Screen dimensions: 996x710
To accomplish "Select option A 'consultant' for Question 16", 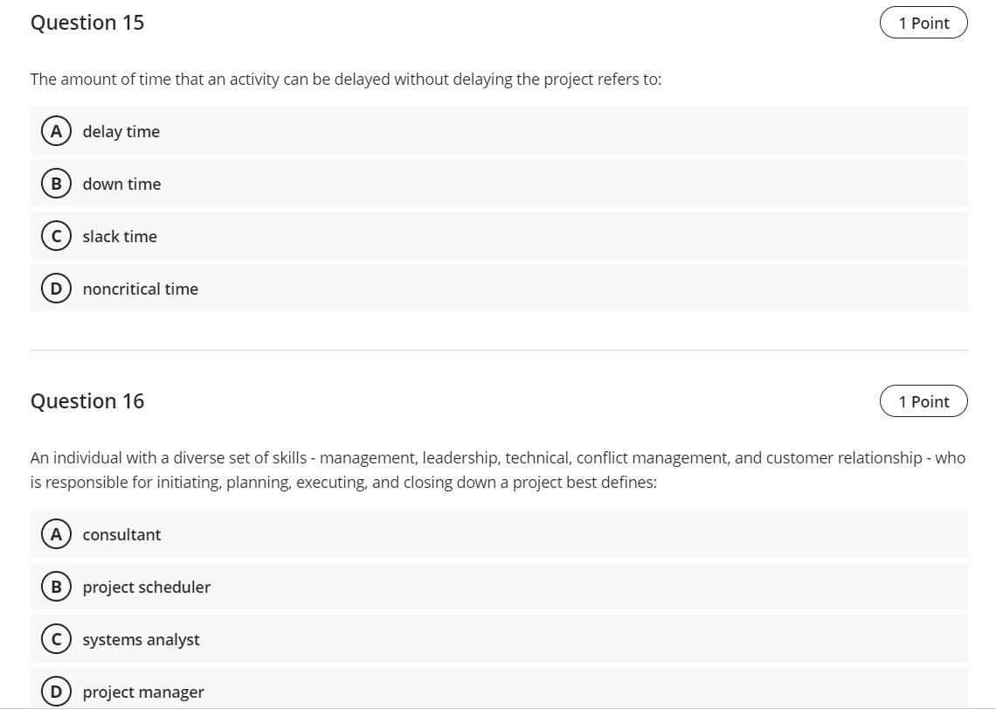I will (499, 534).
